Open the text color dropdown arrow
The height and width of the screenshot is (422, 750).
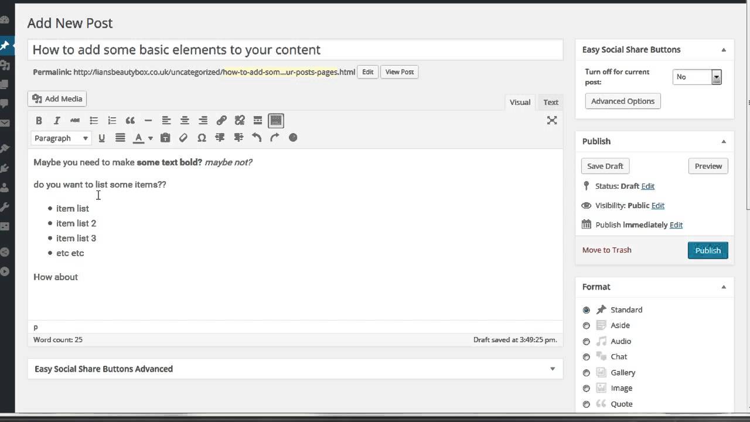150,138
